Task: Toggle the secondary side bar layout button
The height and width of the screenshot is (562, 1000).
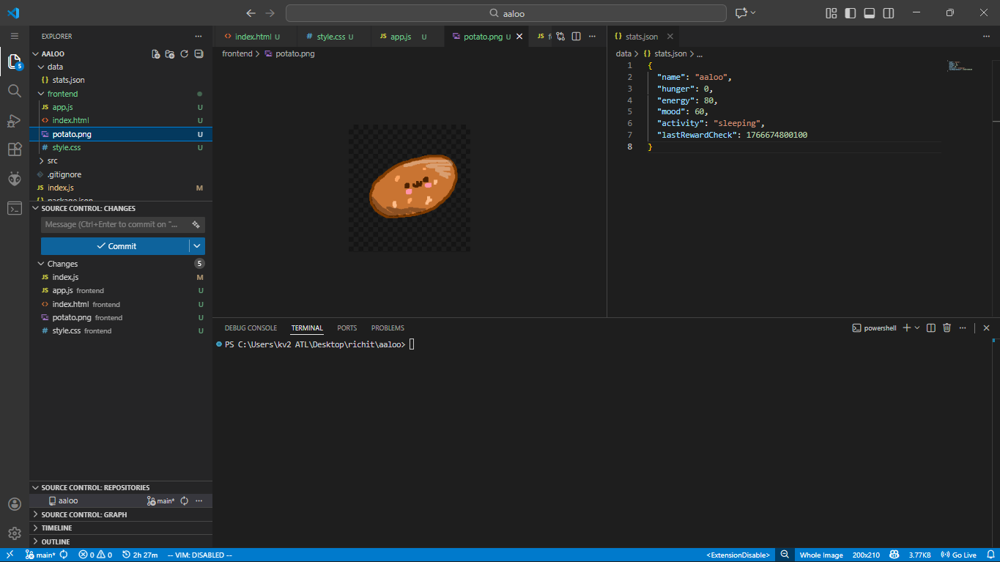Action: (x=889, y=13)
